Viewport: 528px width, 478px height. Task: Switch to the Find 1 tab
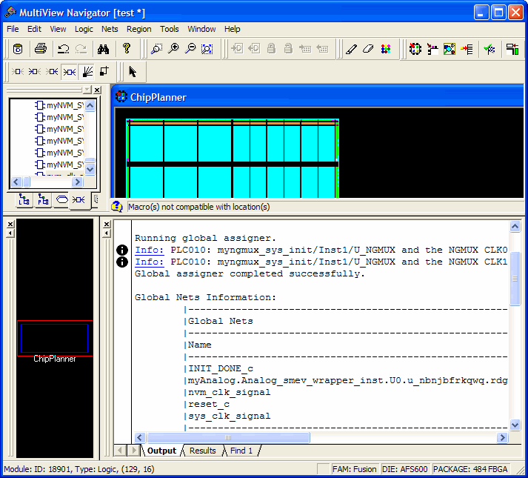[241, 451]
